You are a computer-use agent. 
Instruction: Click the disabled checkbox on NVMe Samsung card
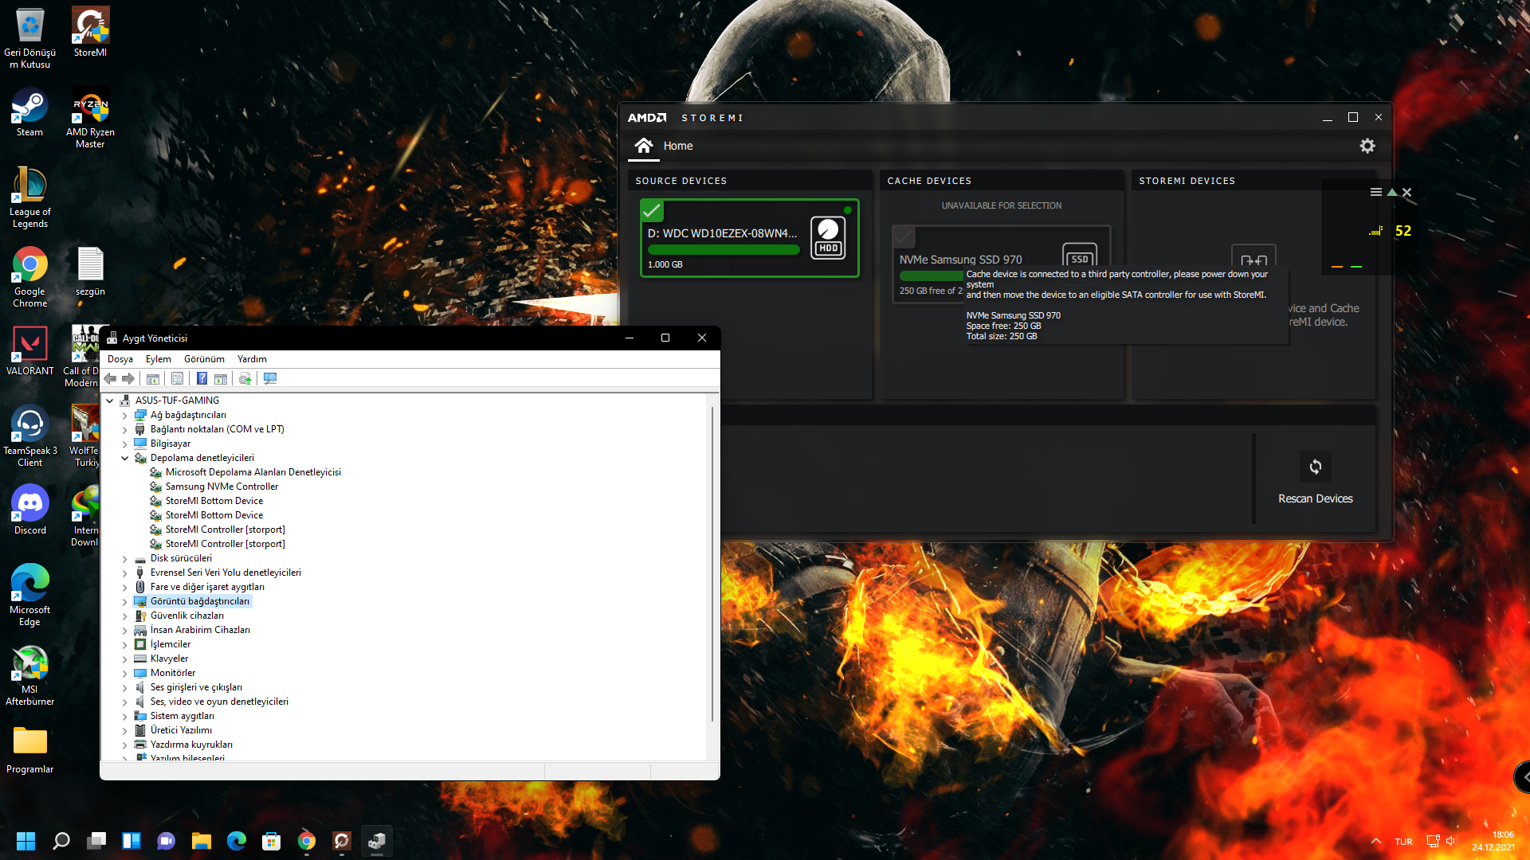pos(904,236)
